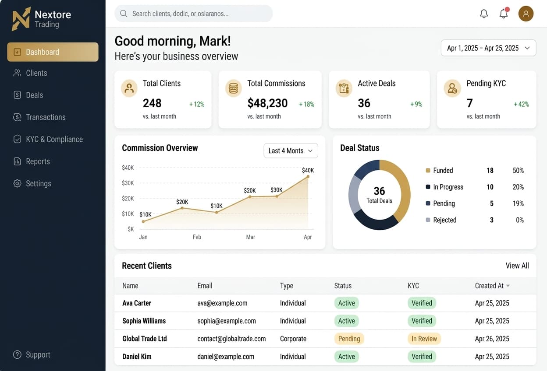547x371 pixels.
Task: Click the Settings gear icon in sidebar
Action: 18,183
